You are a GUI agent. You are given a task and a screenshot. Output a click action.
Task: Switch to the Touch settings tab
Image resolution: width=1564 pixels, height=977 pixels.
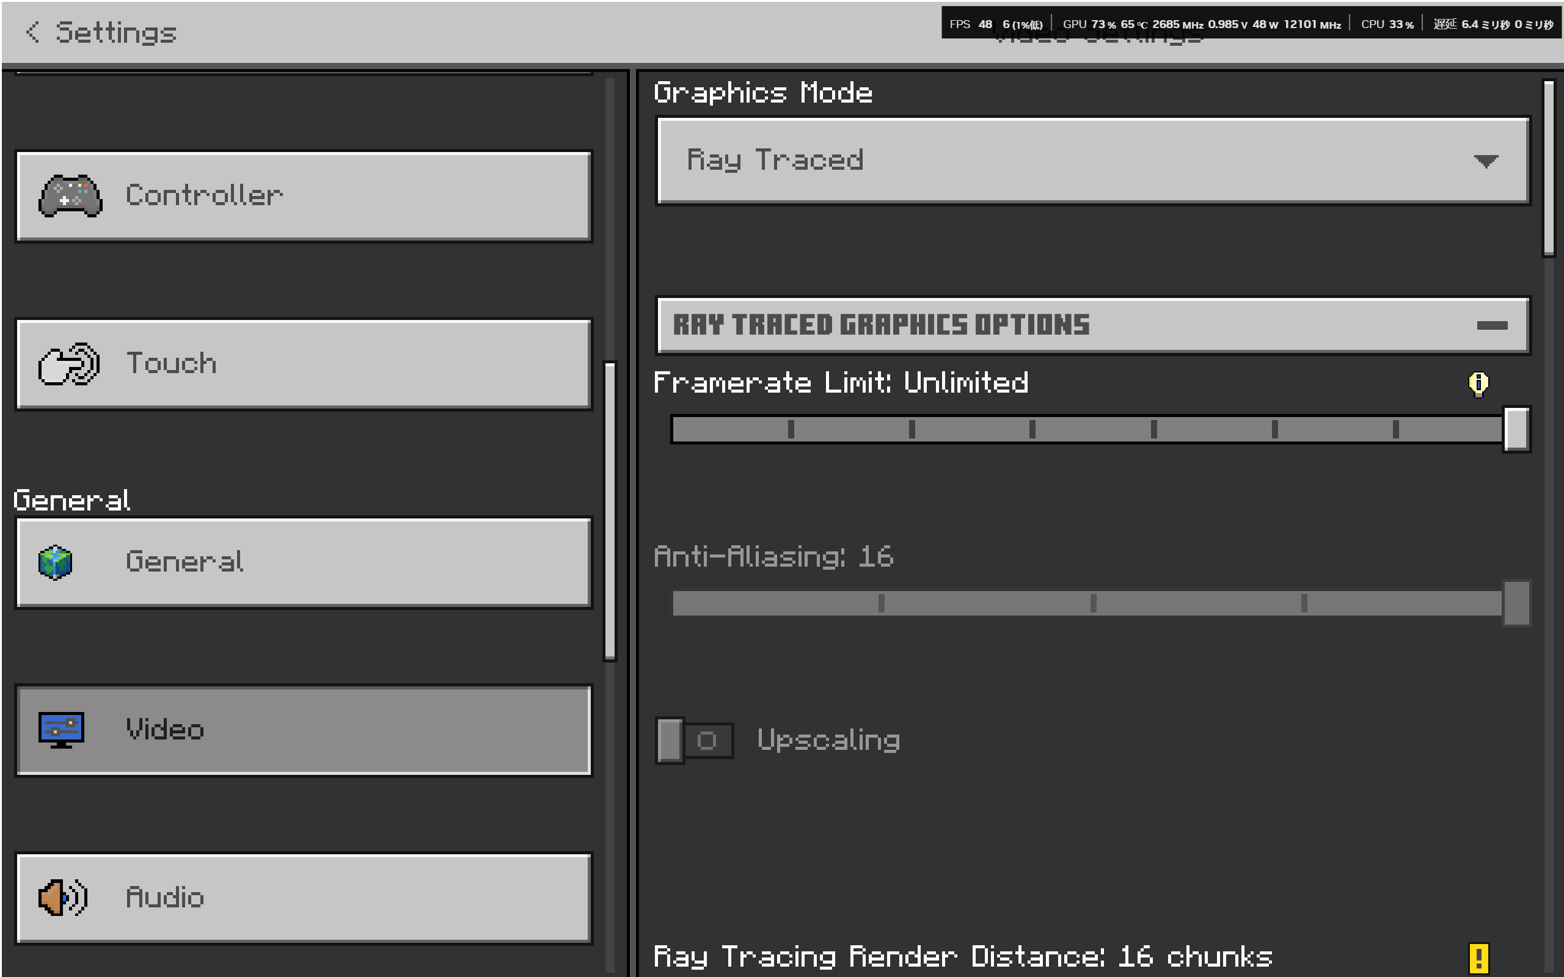304,364
